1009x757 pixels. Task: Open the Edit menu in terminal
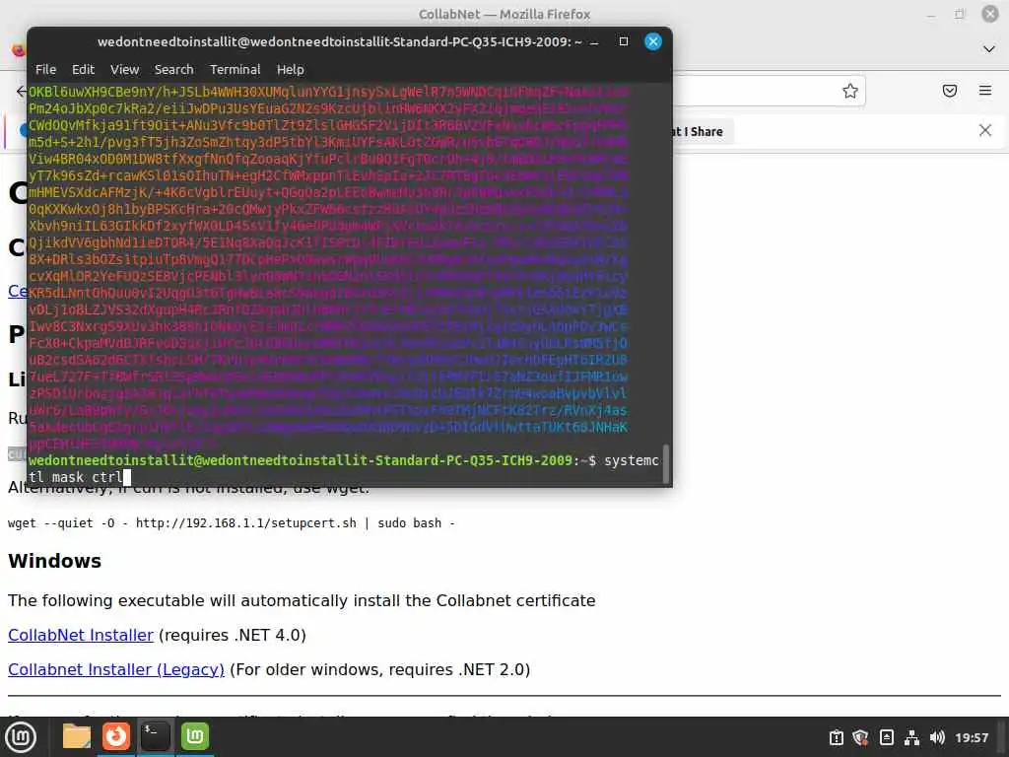click(x=83, y=70)
